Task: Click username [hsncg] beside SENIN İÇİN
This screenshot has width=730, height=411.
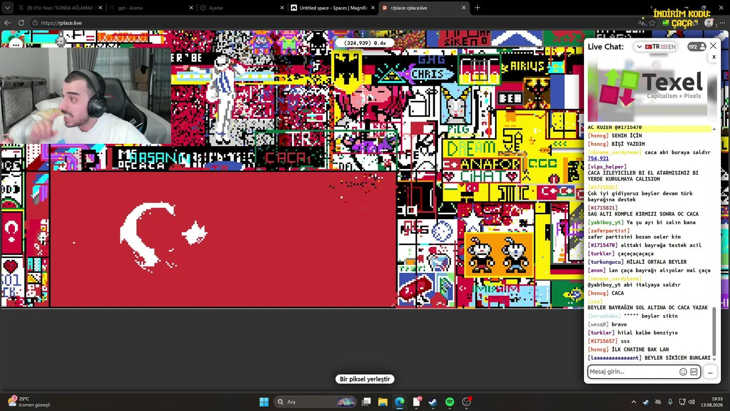Action: (x=598, y=136)
